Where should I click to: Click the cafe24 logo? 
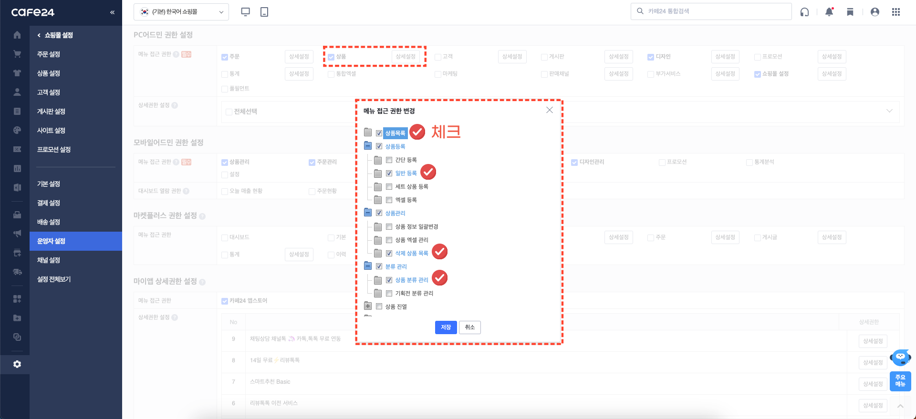pyautogui.click(x=33, y=12)
